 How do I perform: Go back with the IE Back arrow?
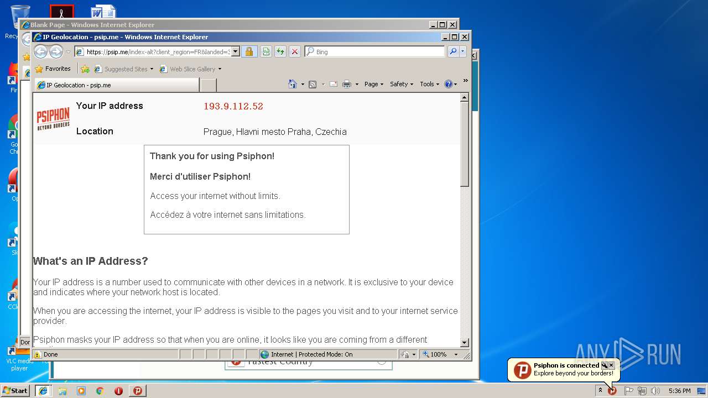40,51
